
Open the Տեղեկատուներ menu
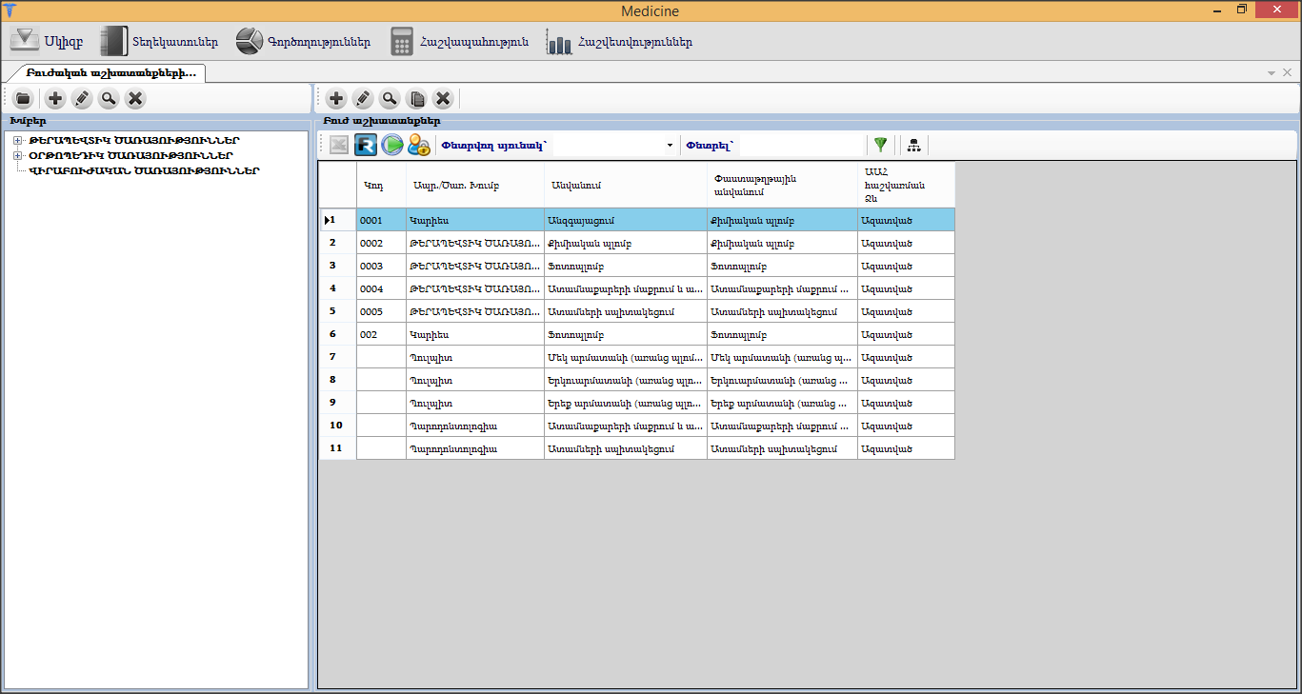coord(160,42)
